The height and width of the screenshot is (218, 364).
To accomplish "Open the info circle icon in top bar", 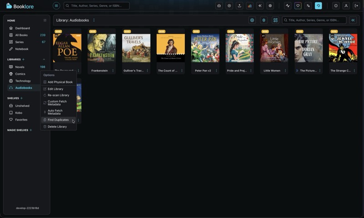I will pos(336,6).
